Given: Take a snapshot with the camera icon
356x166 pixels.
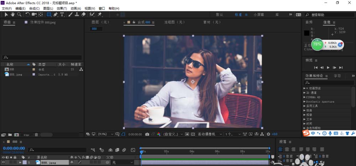Looking at the screenshot, I should point(147,134).
